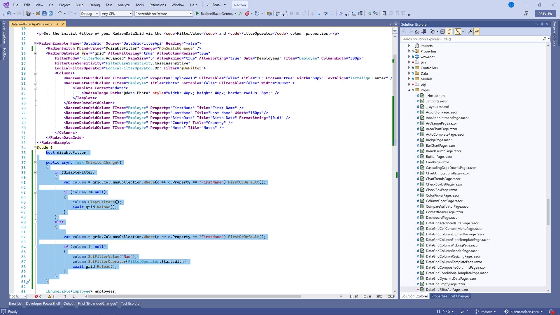Open the Debug configuration dropdown

pyautogui.click(x=90, y=13)
